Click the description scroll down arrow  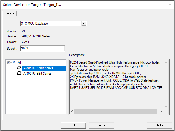tap(166, 107)
